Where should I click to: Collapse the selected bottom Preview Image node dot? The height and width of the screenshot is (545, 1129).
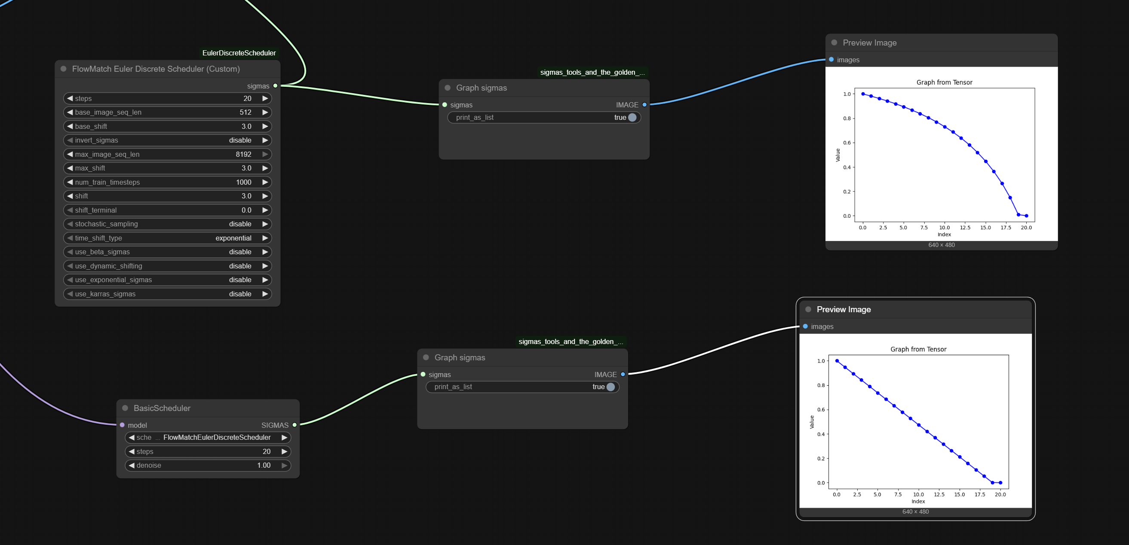[808, 309]
